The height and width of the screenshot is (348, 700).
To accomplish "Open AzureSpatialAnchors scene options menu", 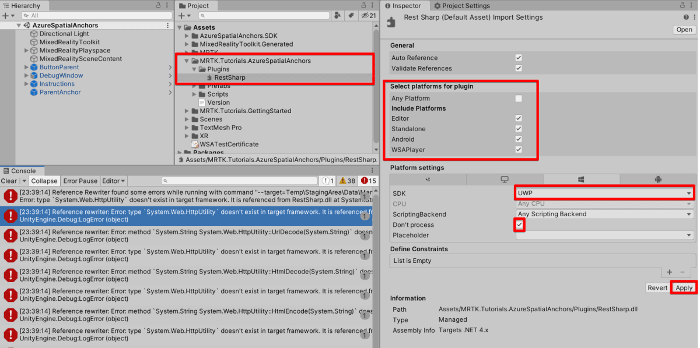I will pyautogui.click(x=168, y=26).
